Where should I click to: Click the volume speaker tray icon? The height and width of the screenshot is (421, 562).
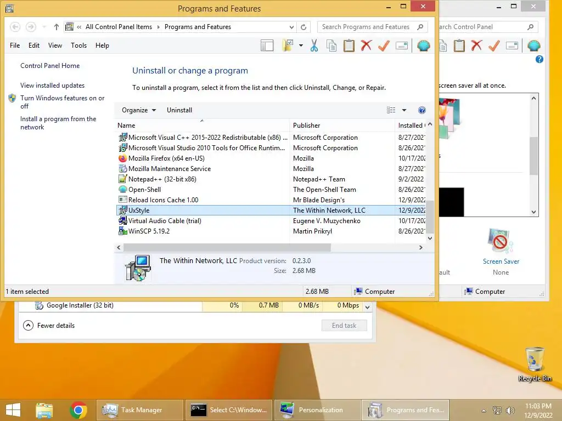510,411
